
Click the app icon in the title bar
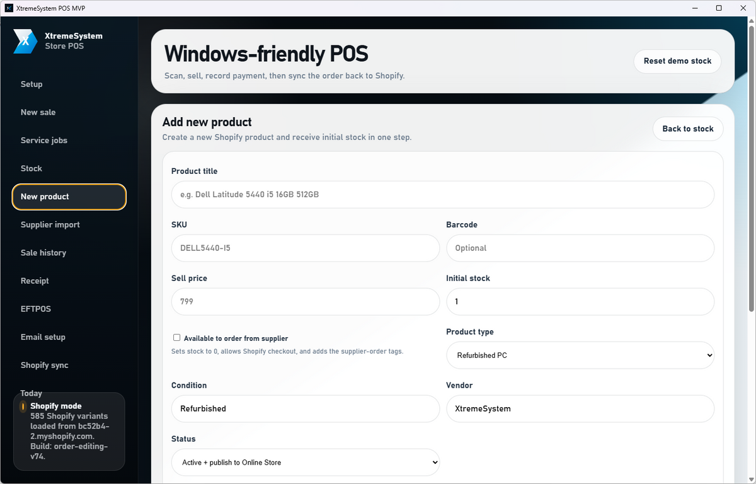tap(8, 8)
